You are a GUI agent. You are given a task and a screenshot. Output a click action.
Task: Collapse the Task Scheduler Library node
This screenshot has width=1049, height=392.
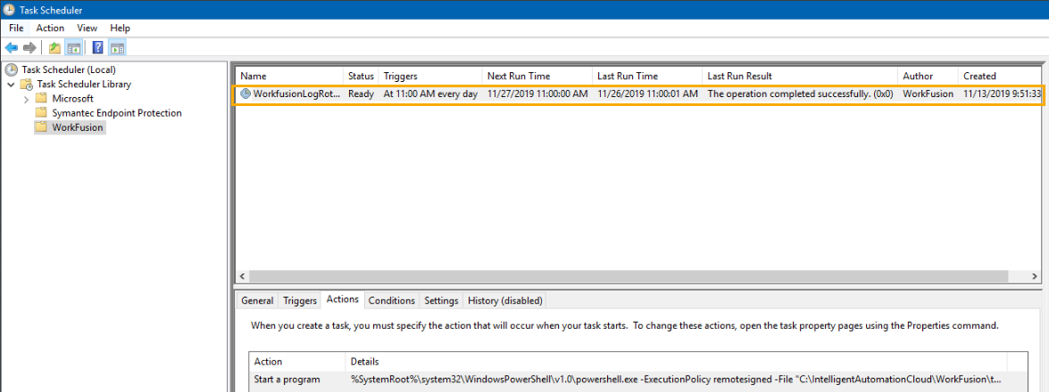click(x=12, y=84)
